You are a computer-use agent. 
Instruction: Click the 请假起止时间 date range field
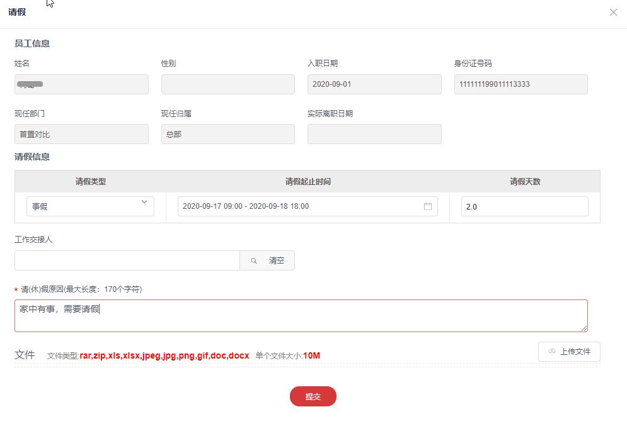(308, 206)
